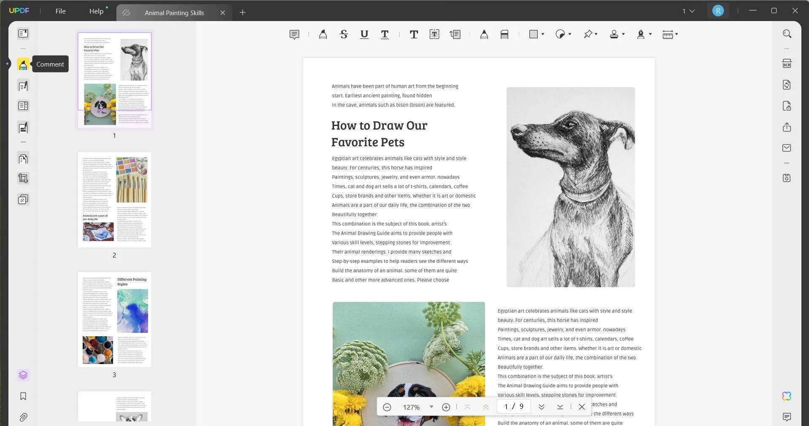Expand the sticker tool dropdown arrow
Image resolution: width=809 pixels, height=426 pixels.
click(570, 34)
